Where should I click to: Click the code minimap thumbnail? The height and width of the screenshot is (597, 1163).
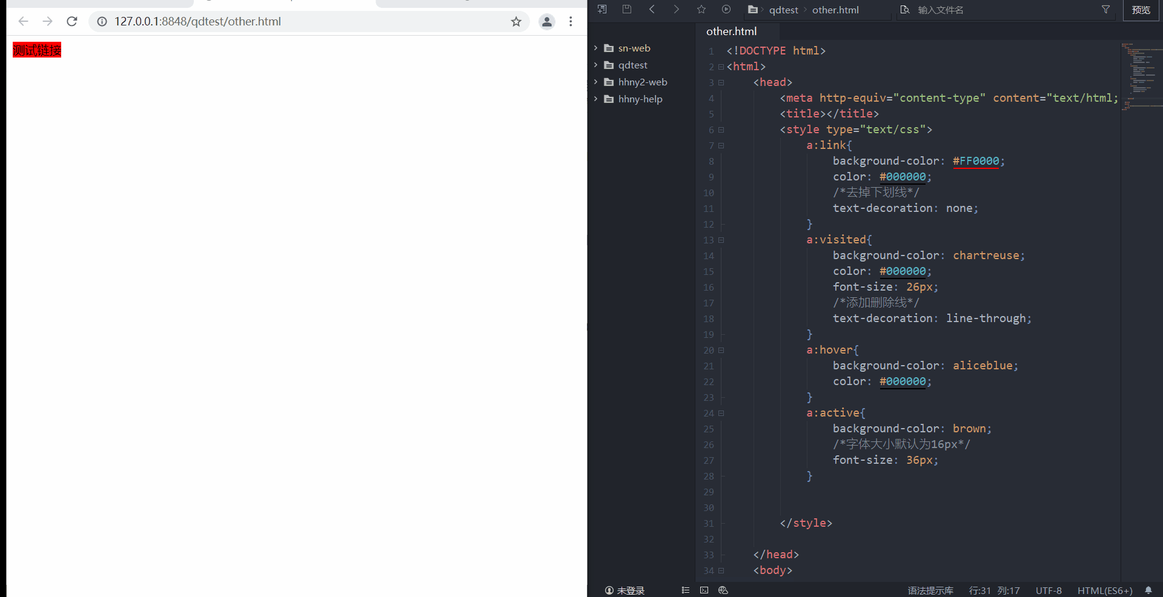point(1141,76)
